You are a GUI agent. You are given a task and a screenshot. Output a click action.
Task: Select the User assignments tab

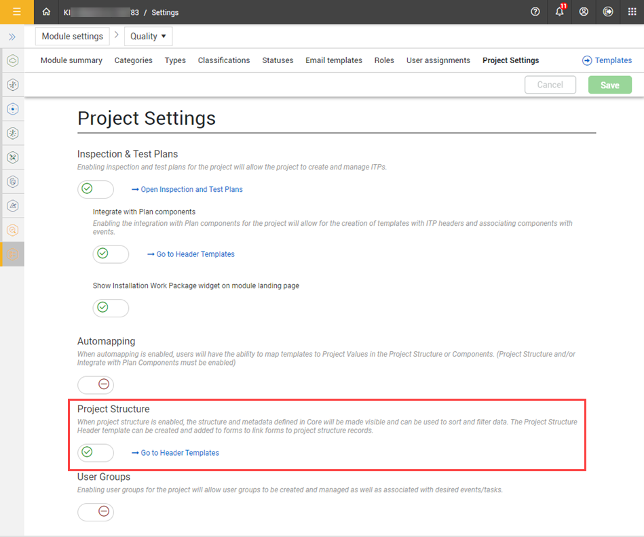(438, 60)
